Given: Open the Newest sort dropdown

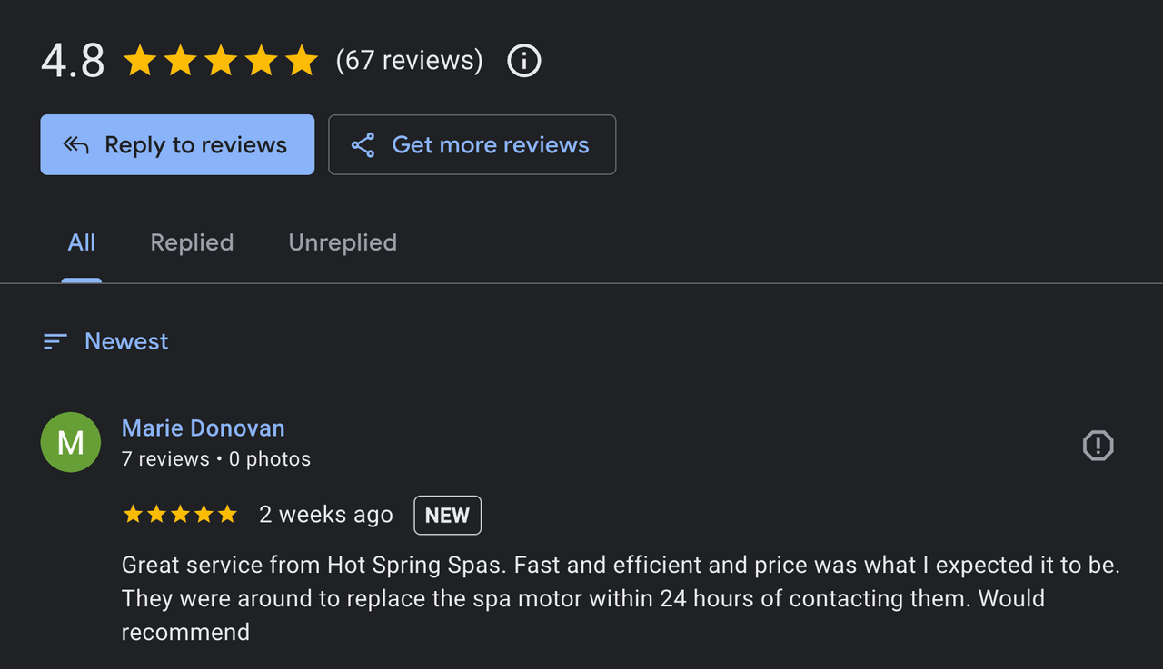Looking at the screenshot, I should [x=126, y=341].
